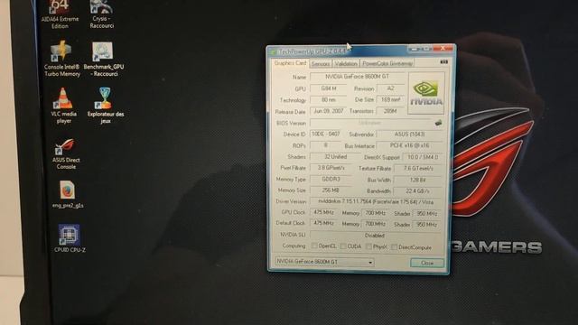Click the NVIDIA SLI field showing Disabled
The image size is (578, 325).
click(x=375, y=236)
